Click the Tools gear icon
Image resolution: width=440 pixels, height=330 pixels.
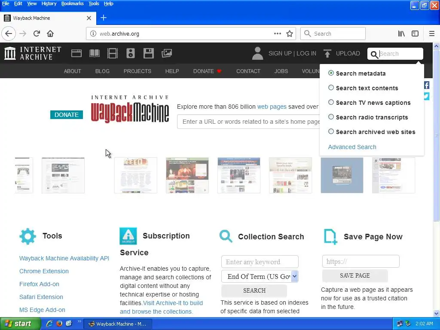point(28,236)
